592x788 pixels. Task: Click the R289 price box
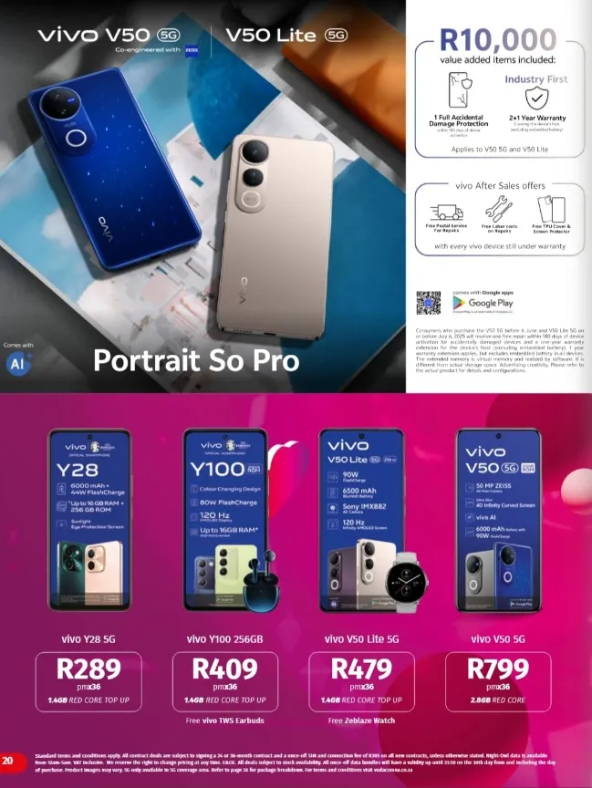88,682
